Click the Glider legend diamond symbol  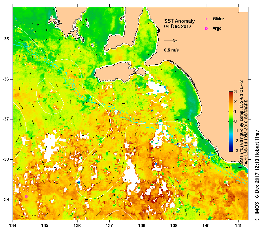pos(206,19)
